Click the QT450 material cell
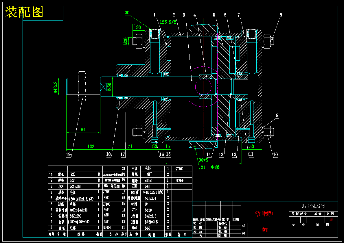This screenshot has width=344, height=243. coord(179,168)
